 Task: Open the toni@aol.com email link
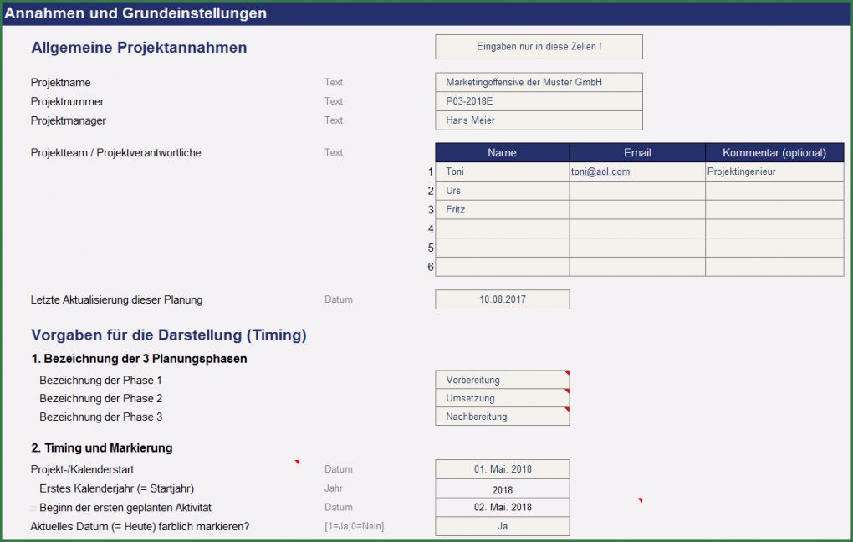click(600, 171)
